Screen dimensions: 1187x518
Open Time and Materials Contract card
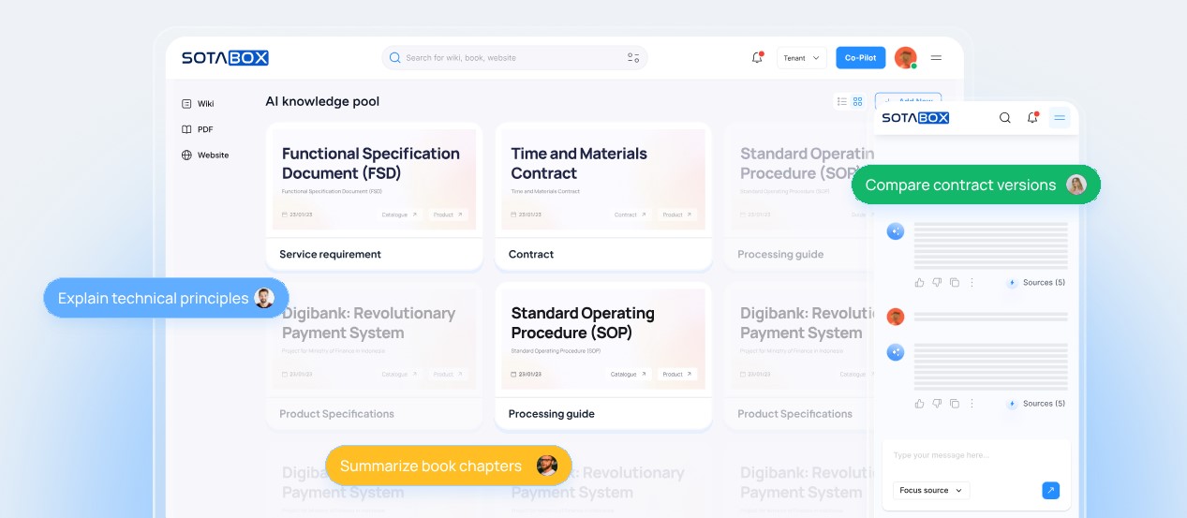tap(603, 196)
